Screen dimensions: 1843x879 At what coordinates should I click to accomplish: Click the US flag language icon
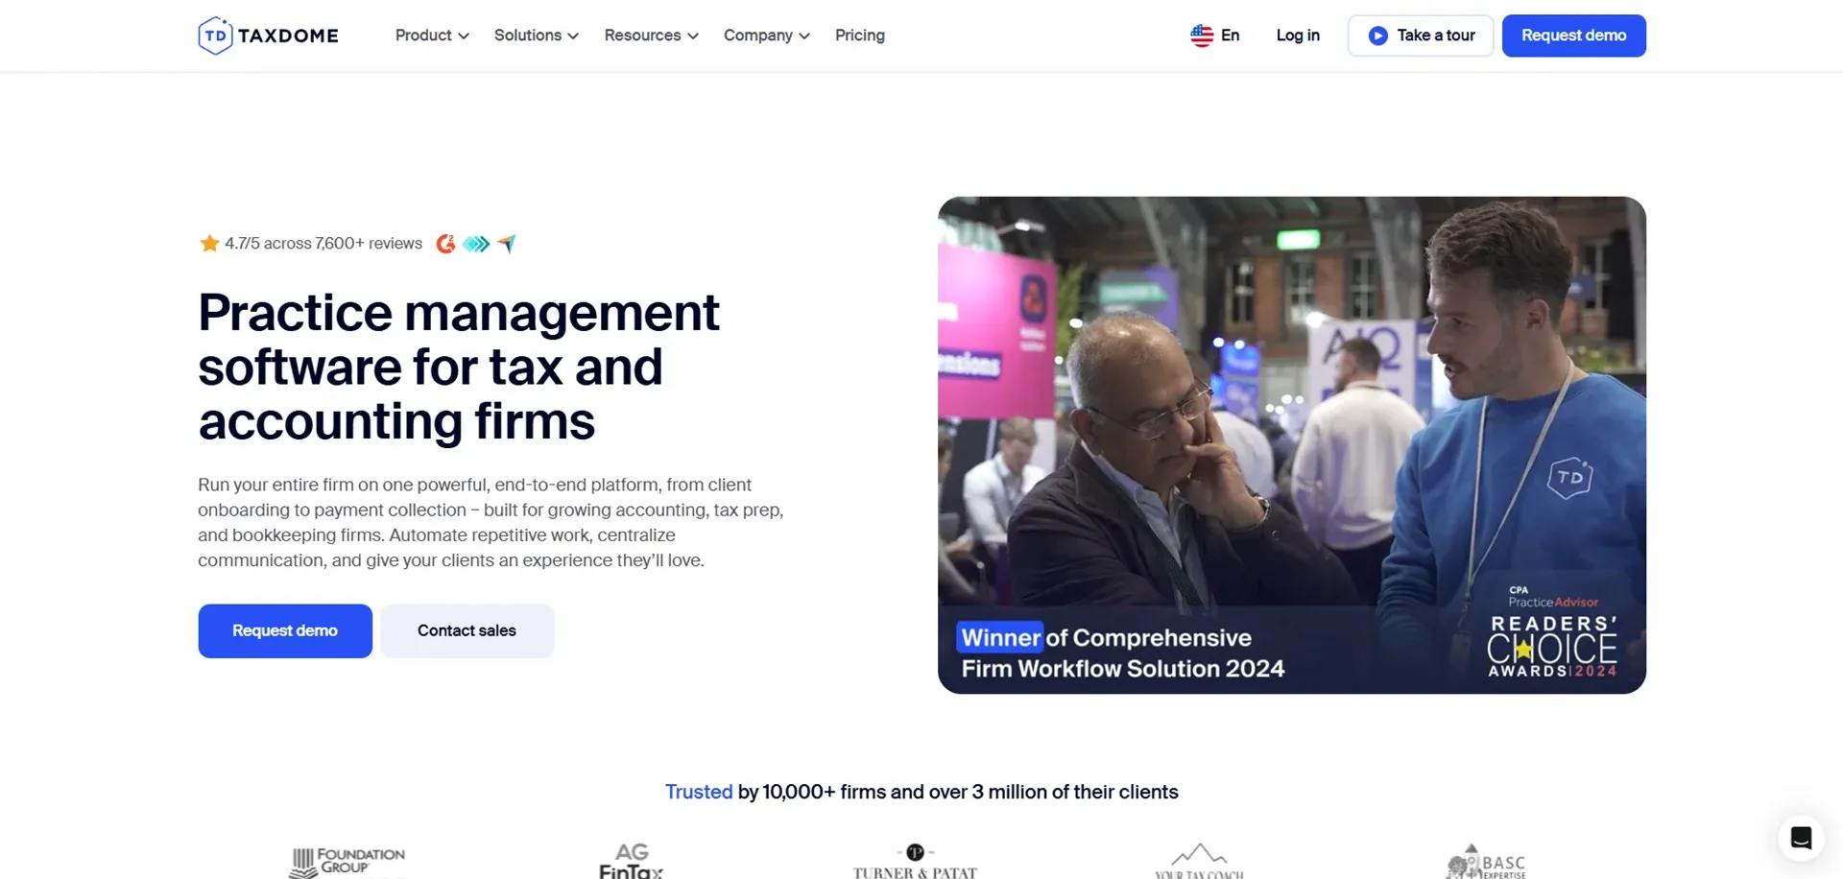click(1201, 35)
